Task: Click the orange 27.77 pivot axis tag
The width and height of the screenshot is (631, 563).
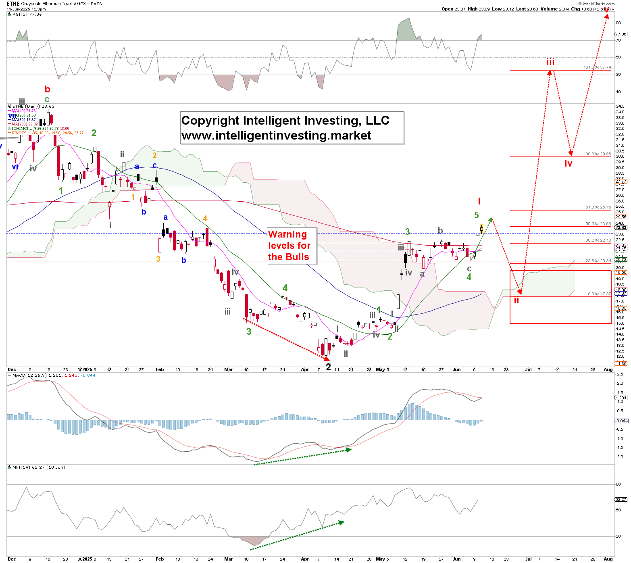Action: coord(621,181)
